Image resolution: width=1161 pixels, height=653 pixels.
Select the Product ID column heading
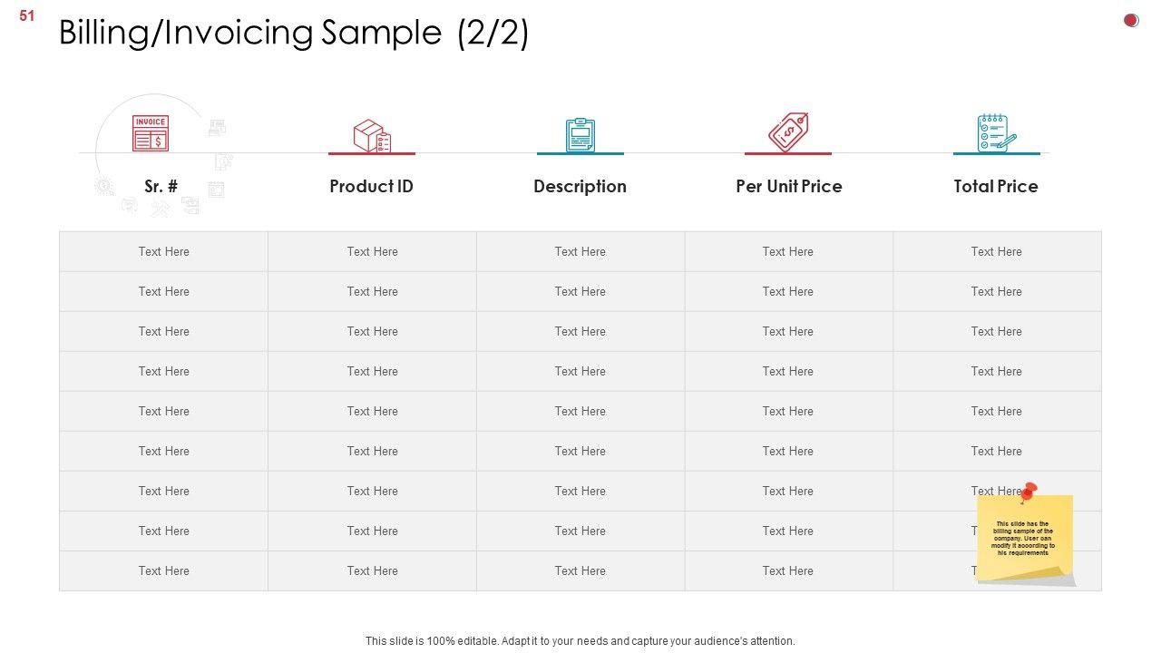pos(371,186)
